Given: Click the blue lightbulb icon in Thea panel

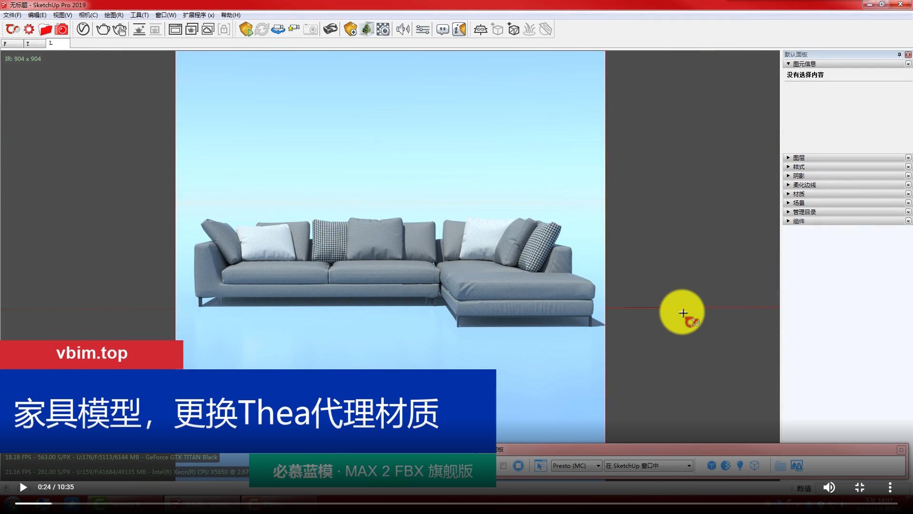Looking at the screenshot, I should point(740,466).
